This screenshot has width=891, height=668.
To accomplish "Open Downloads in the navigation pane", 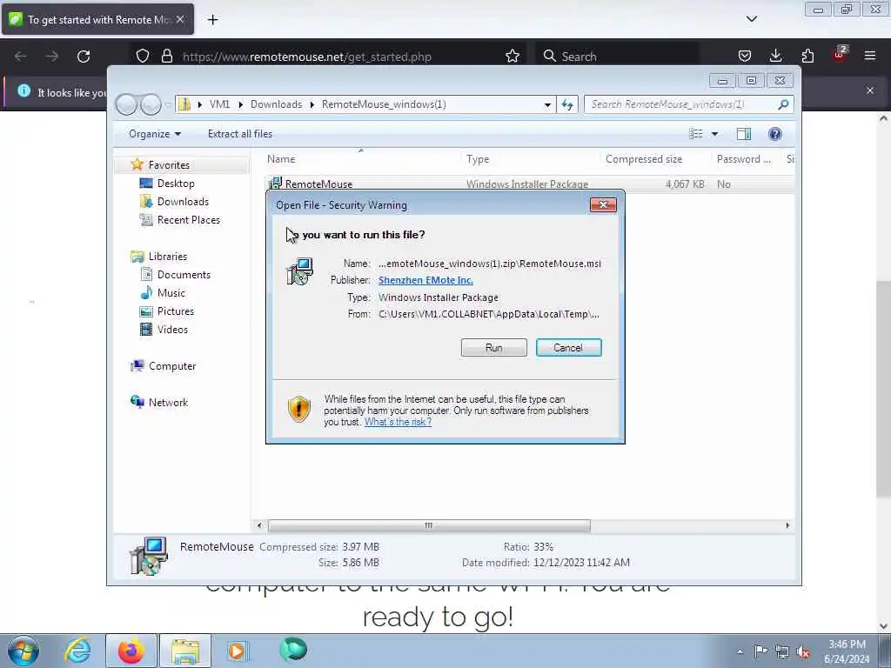I will (x=183, y=202).
